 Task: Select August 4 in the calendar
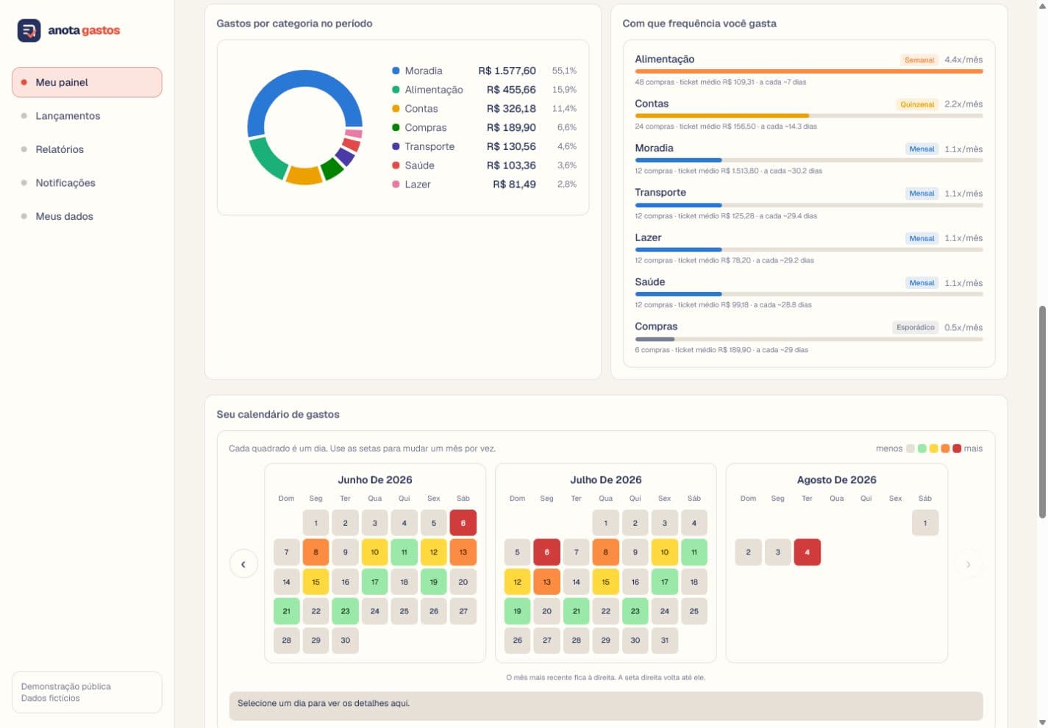(808, 552)
